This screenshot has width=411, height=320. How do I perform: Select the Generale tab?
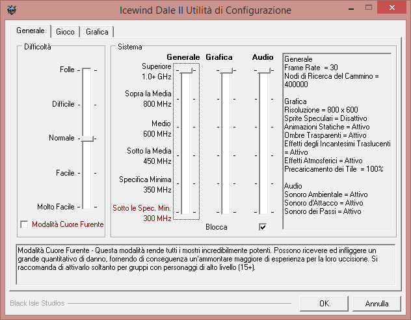pyautogui.click(x=30, y=31)
